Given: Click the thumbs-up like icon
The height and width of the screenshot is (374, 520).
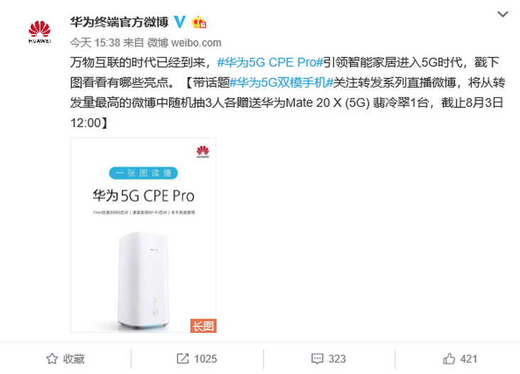Looking at the screenshot, I should pos(449,359).
